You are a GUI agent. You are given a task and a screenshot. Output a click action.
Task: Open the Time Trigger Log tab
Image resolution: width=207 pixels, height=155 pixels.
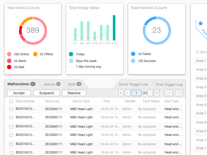click(169, 84)
